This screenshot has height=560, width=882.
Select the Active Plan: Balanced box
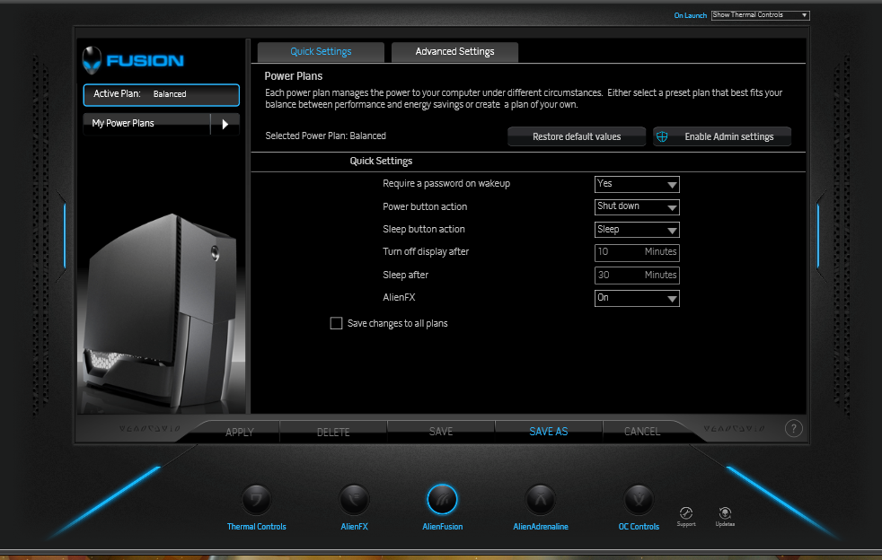162,94
